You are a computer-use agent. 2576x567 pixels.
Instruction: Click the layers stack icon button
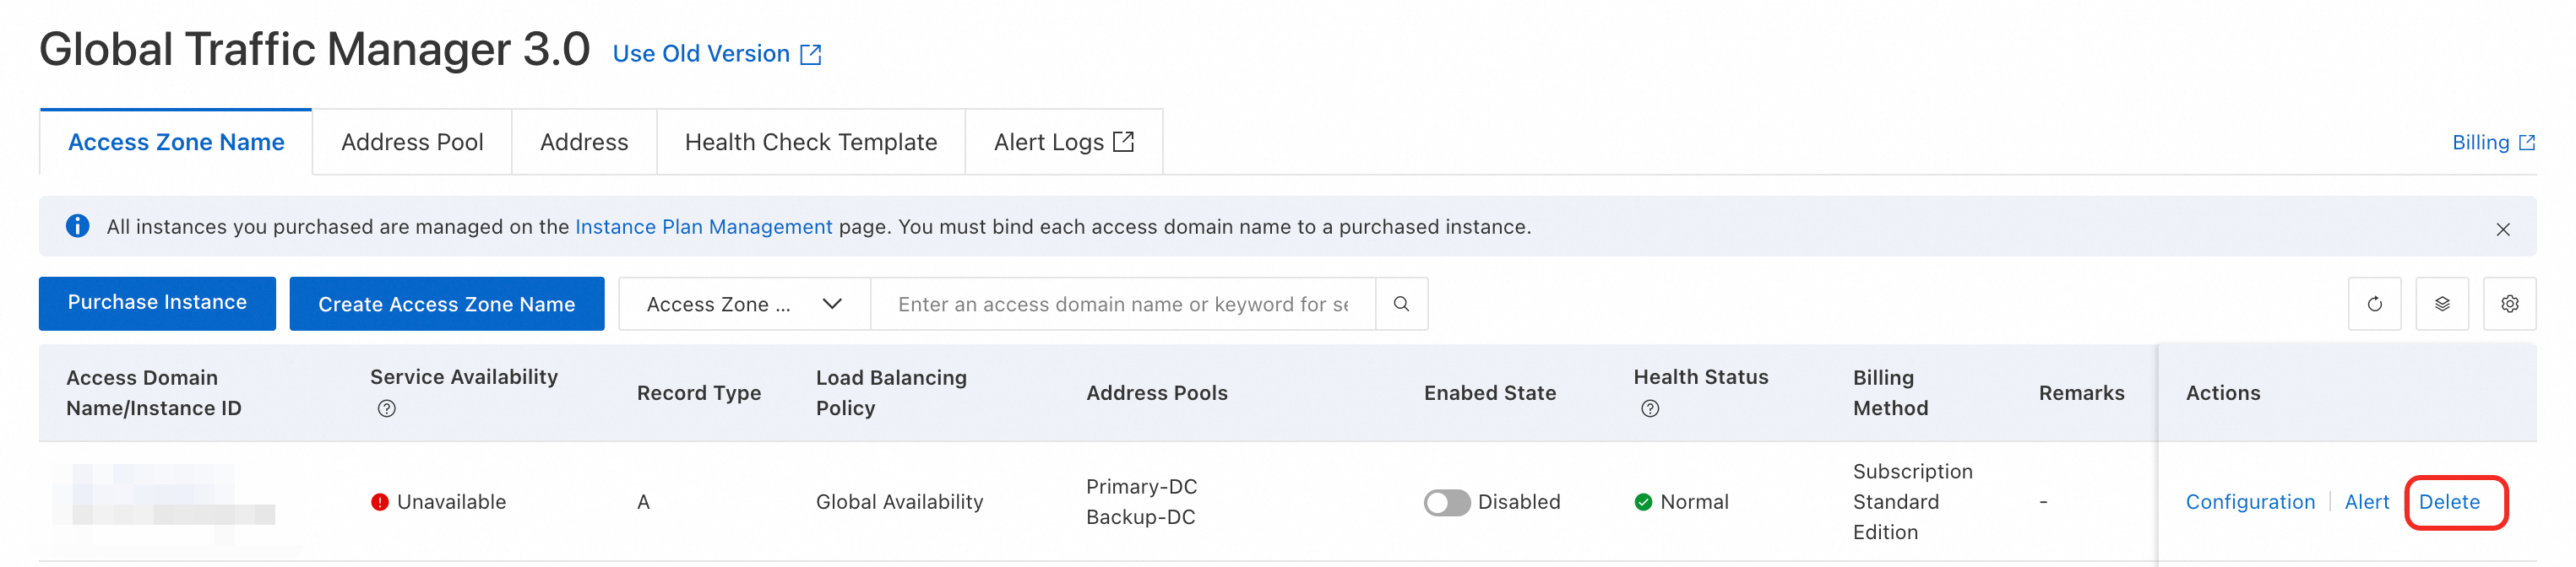(x=2442, y=305)
